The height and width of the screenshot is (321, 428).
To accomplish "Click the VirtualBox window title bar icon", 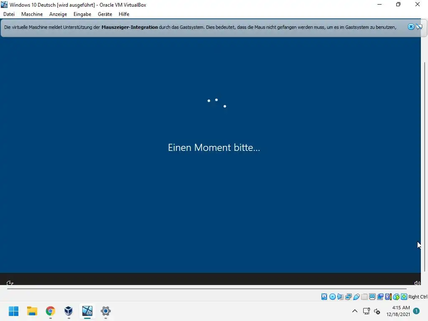I will coord(4,5).
